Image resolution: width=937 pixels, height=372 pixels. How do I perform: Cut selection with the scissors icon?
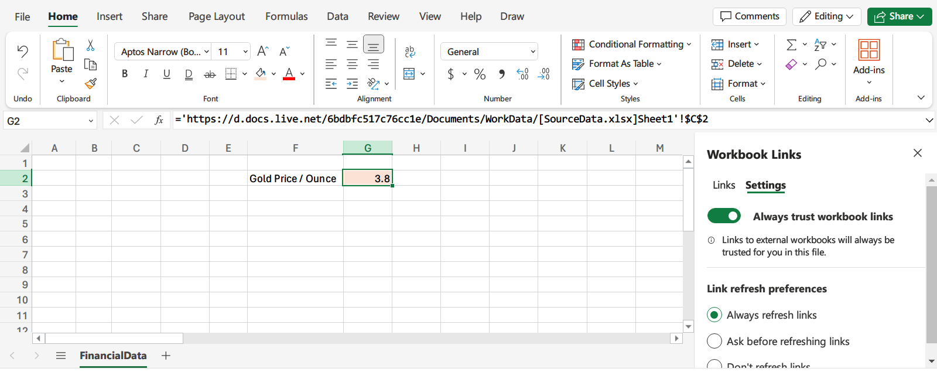coord(91,45)
